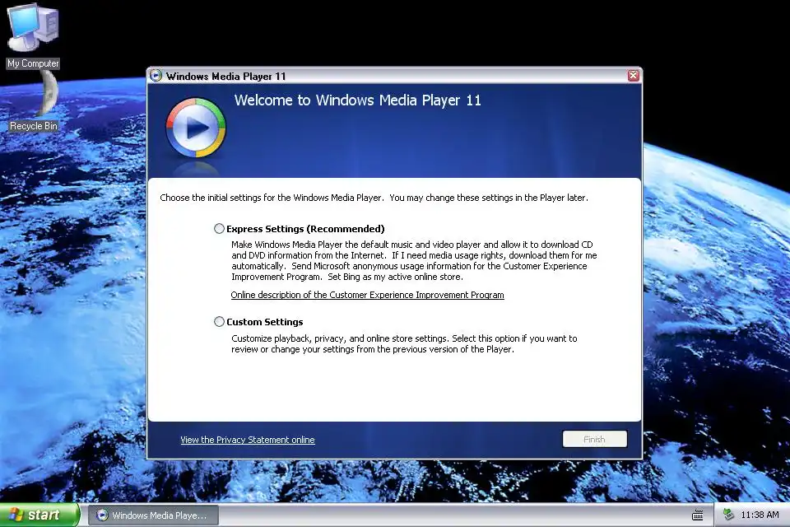
Task: Select the Custom Settings radio button
Action: 219,322
